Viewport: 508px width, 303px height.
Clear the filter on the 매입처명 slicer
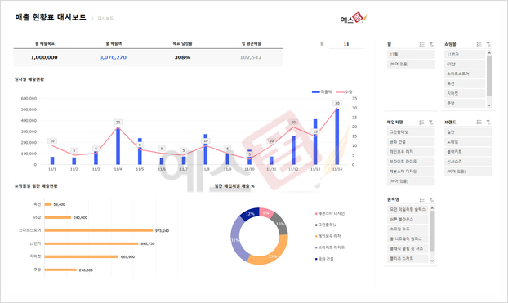point(431,123)
